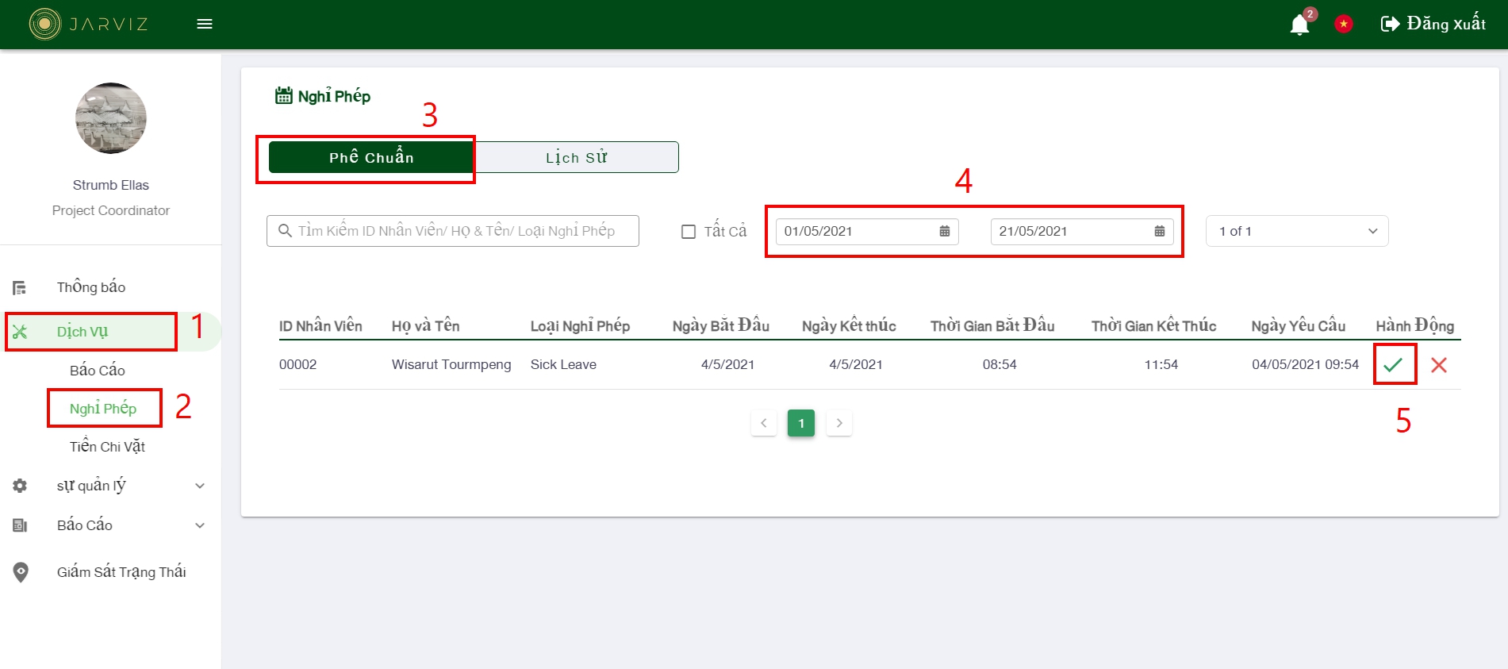
Task: Go to next page arrow
Action: click(x=838, y=423)
